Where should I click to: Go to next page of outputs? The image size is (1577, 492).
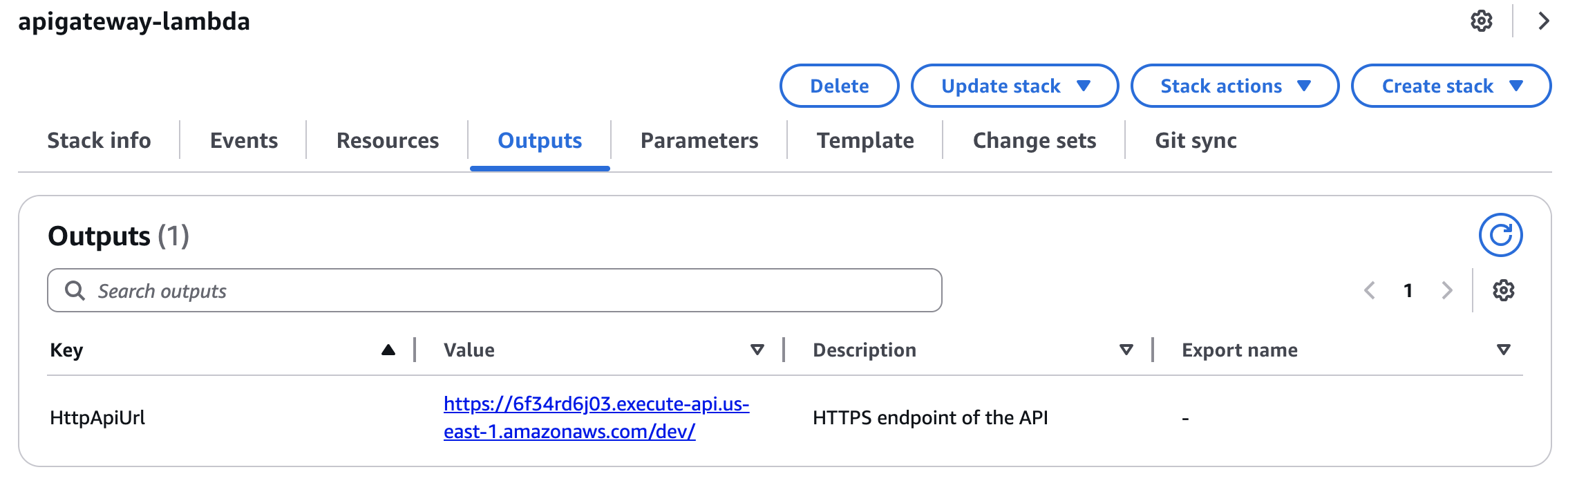pos(1447,290)
